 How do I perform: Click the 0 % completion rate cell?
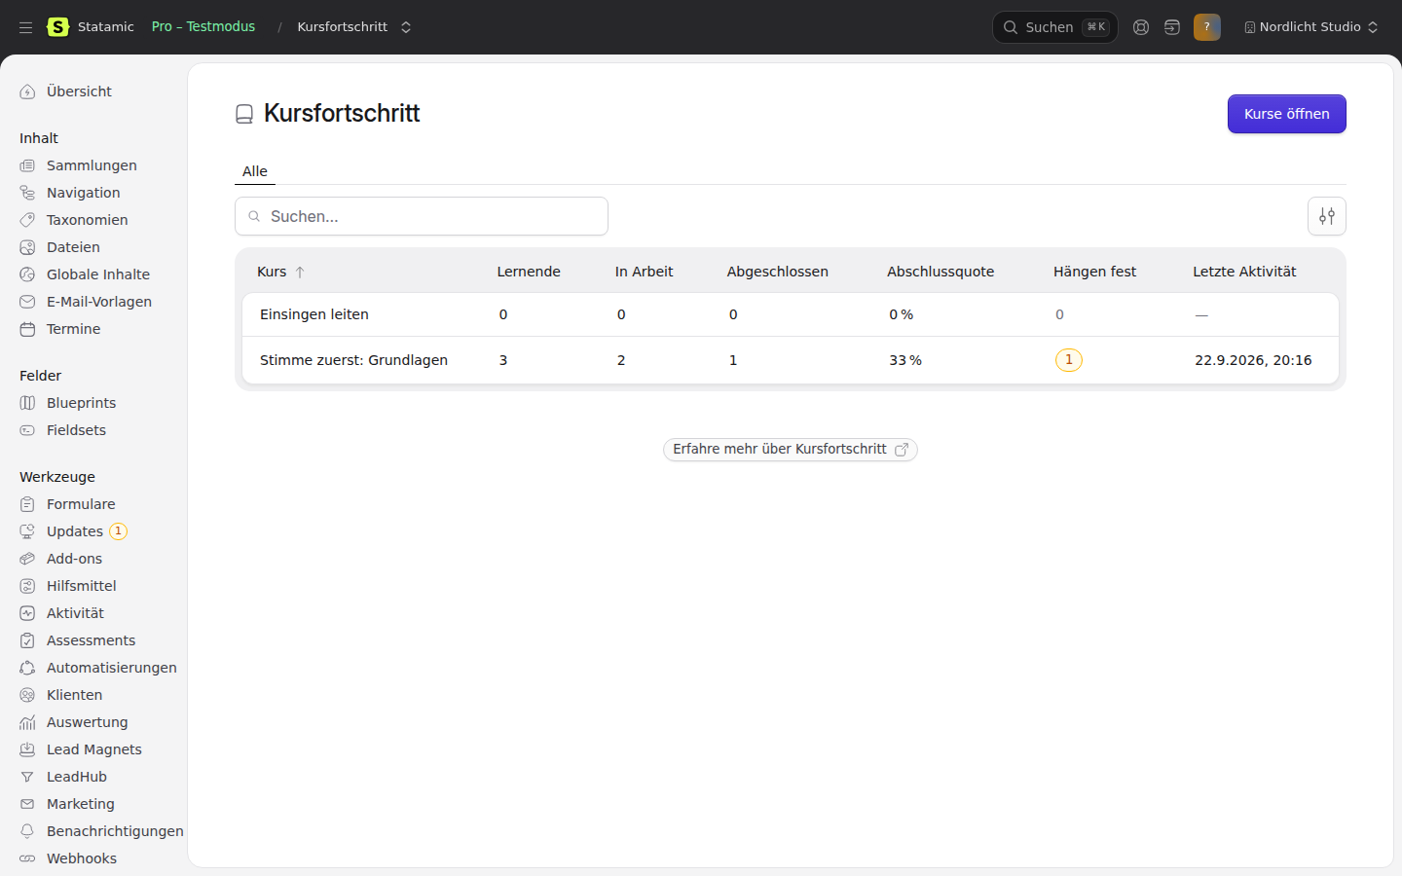[x=902, y=314]
